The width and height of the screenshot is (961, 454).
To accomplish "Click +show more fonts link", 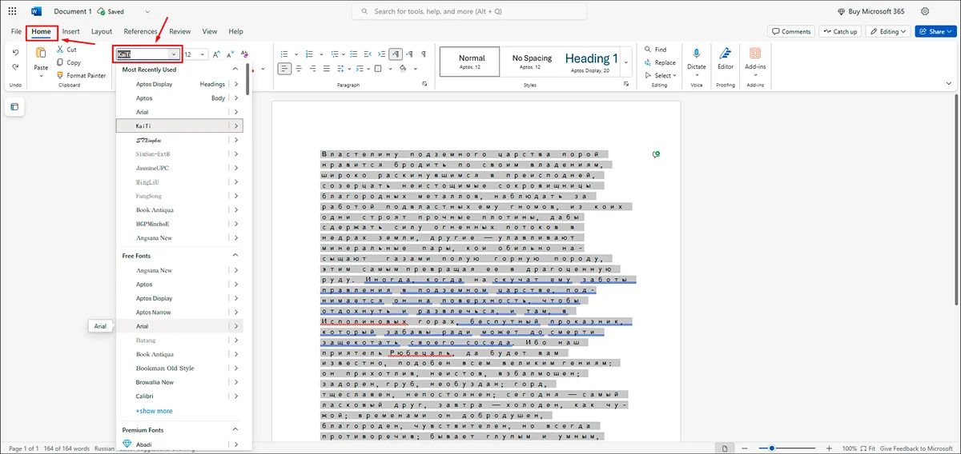I will click(x=154, y=411).
